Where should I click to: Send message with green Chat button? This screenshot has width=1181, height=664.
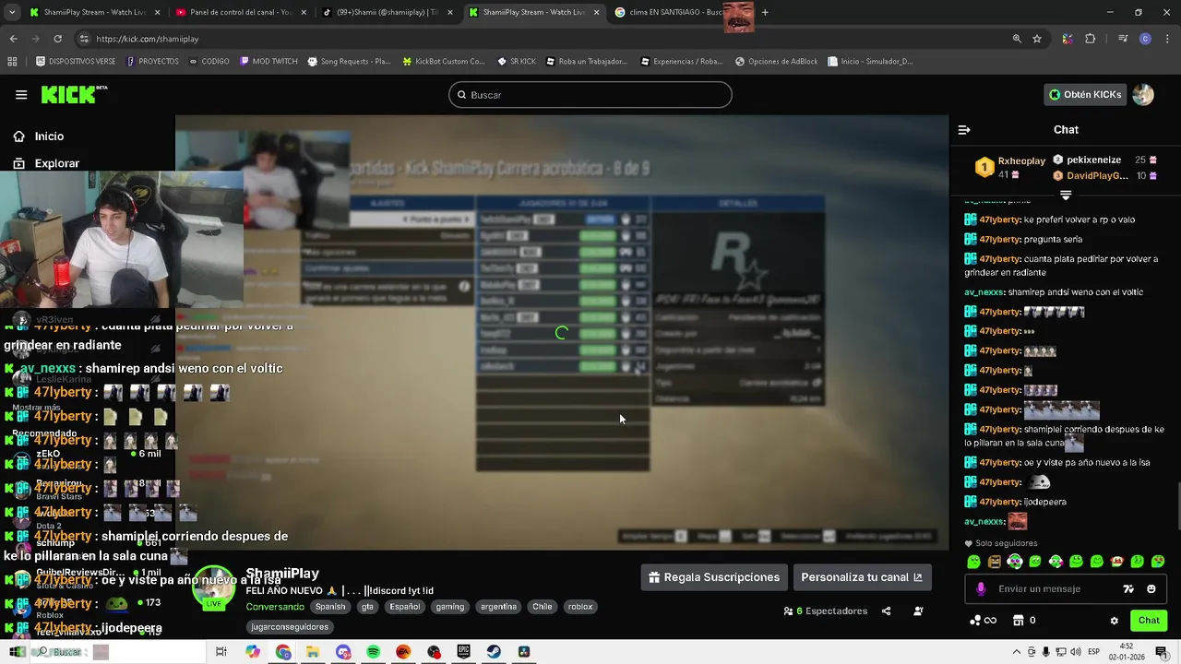pos(1149,621)
